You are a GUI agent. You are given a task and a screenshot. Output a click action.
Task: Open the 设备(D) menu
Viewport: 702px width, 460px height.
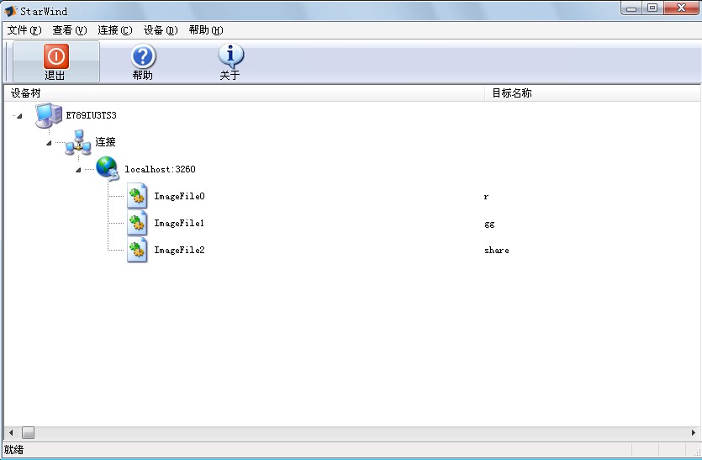point(160,30)
